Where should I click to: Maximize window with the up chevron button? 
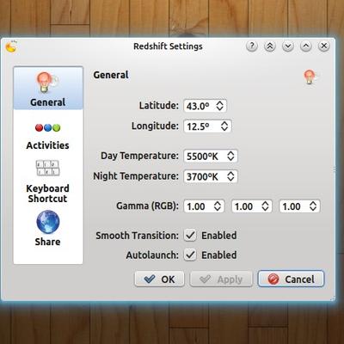(306, 46)
